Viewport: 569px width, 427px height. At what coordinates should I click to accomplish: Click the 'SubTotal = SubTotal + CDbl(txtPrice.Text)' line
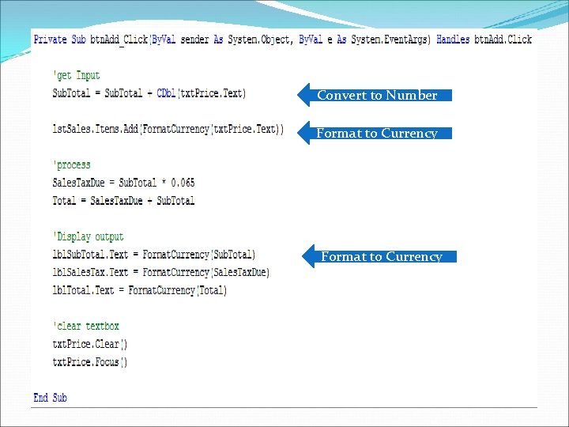[x=149, y=93]
